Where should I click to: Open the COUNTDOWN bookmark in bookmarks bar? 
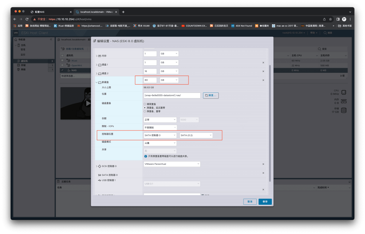[194, 26]
